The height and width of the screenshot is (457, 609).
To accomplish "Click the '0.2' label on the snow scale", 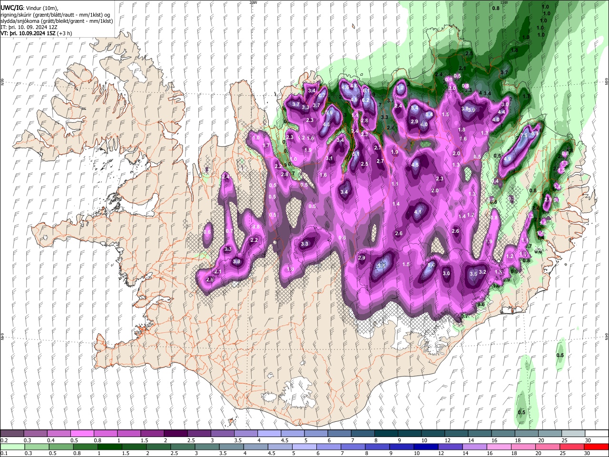I will click(4, 440).
